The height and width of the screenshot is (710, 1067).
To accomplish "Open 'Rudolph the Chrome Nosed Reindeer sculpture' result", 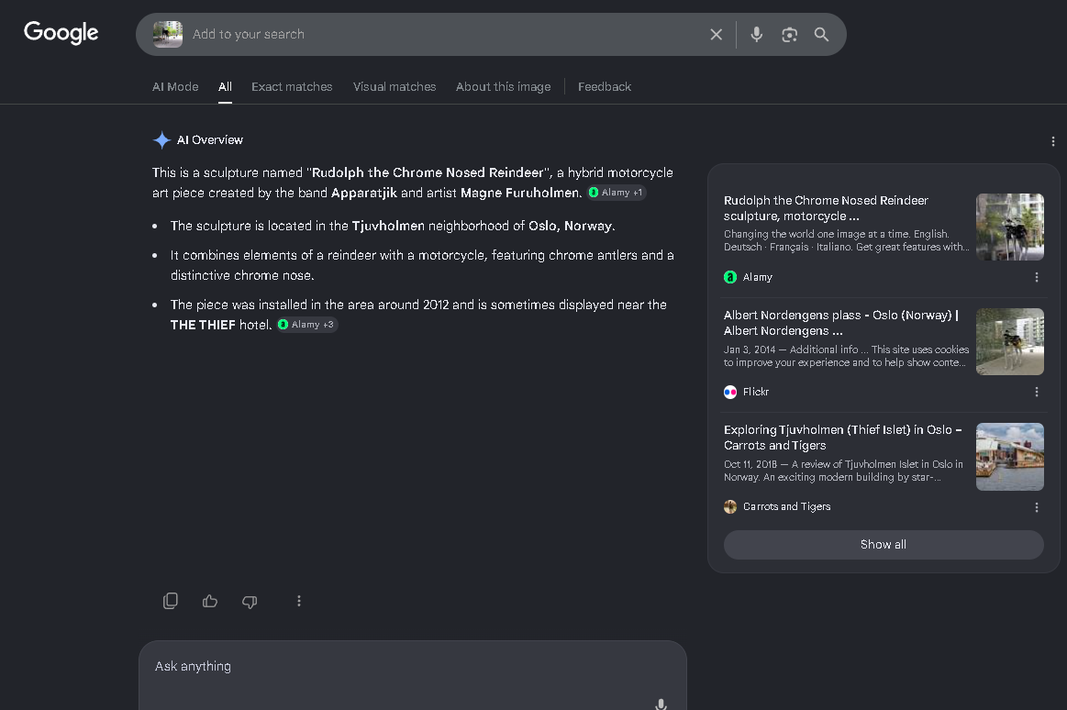I will pos(826,208).
